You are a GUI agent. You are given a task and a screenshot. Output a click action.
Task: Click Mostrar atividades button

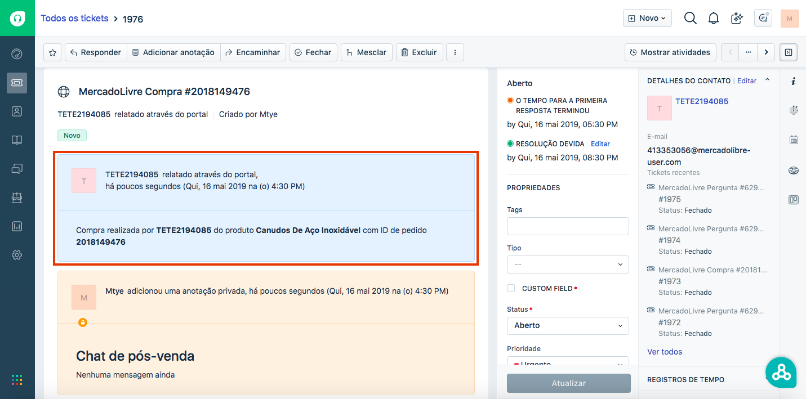pos(670,52)
